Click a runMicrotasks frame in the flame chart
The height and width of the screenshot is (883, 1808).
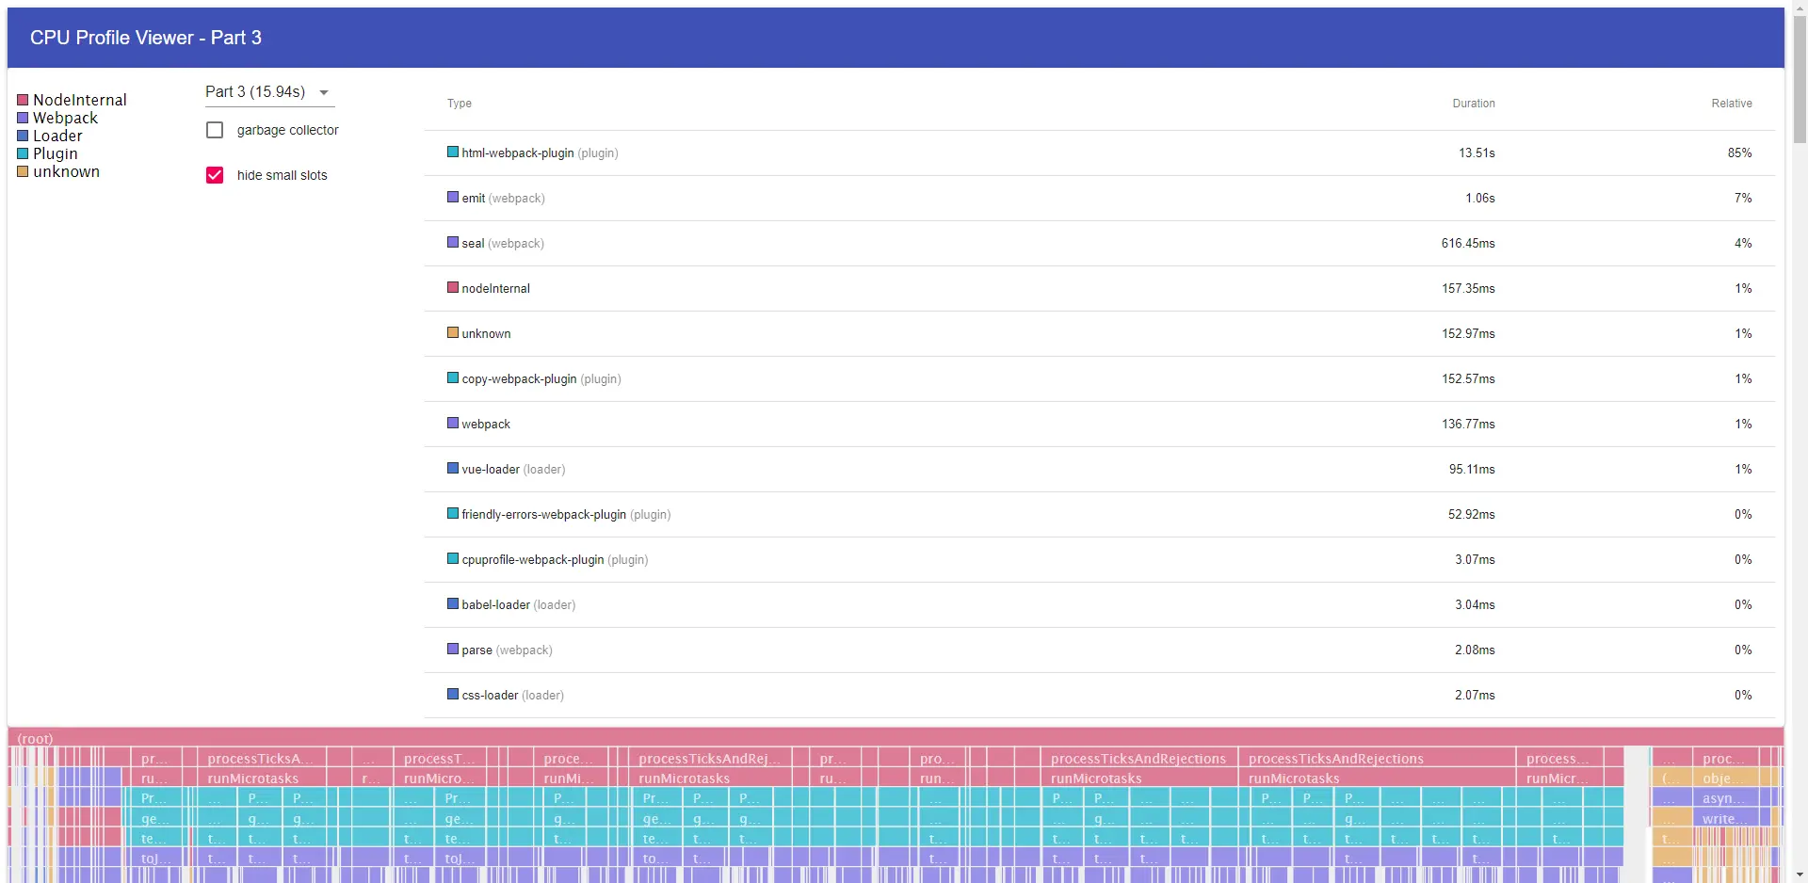tap(1096, 779)
